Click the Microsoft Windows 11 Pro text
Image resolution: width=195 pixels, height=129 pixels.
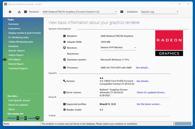point(115,60)
